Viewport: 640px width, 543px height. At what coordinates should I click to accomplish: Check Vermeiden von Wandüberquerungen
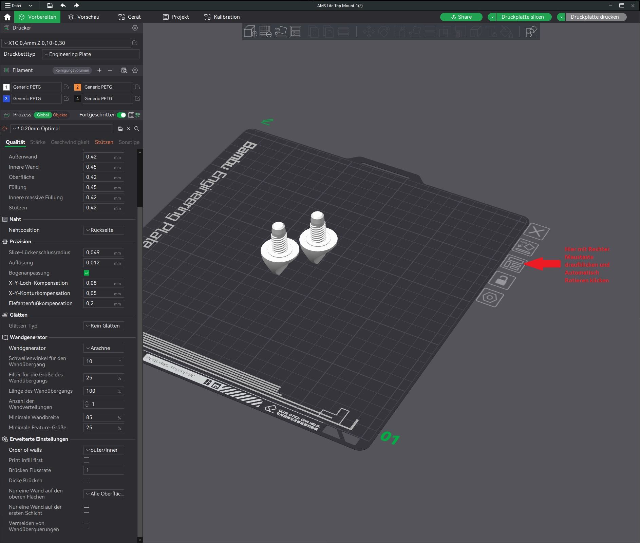(x=87, y=526)
